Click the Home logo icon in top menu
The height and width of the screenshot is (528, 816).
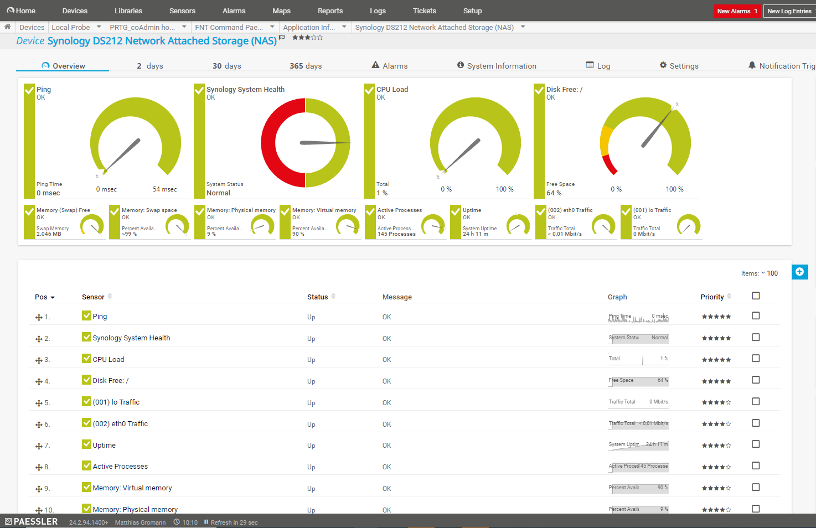11,11
